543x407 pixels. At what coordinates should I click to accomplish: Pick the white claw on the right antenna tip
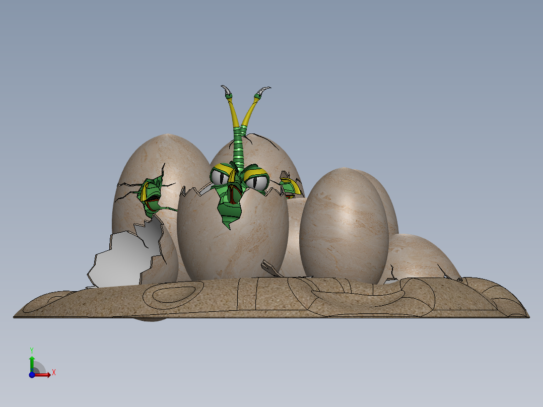[263, 91]
